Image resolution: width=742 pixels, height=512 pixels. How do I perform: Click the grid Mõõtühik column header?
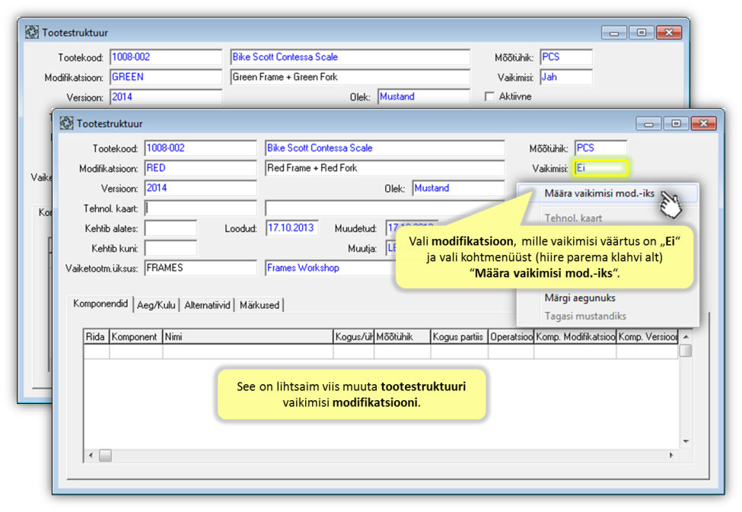[x=403, y=337]
